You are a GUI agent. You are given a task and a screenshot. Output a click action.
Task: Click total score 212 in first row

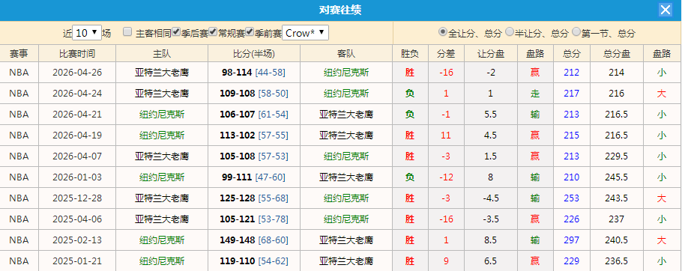coord(572,73)
